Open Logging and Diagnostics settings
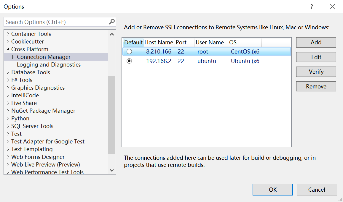The image size is (343, 202). [48, 64]
